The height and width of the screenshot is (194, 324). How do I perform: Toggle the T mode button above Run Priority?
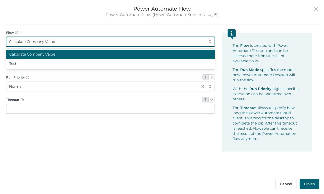click(205, 77)
